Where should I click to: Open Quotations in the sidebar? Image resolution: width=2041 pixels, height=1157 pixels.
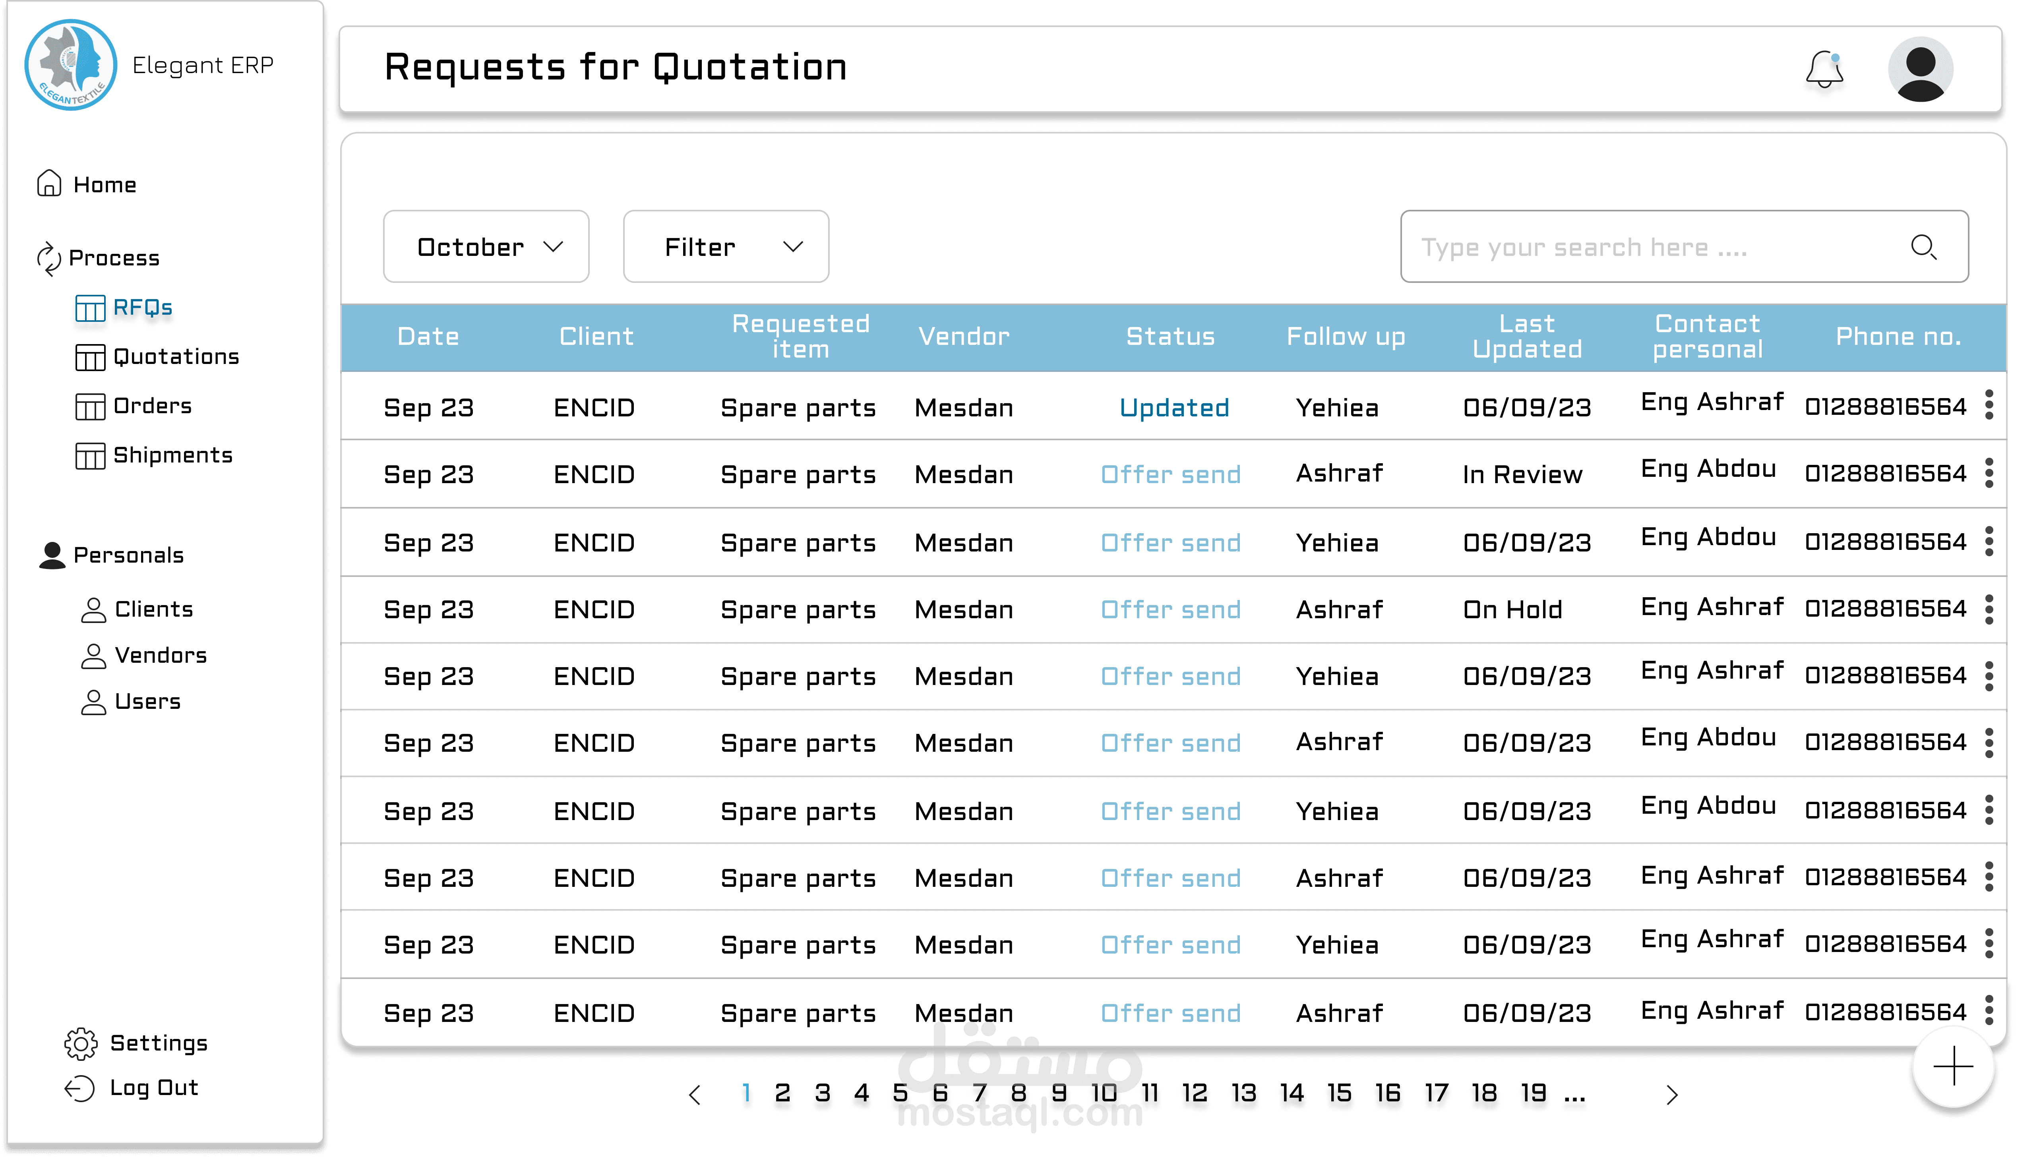(x=176, y=357)
